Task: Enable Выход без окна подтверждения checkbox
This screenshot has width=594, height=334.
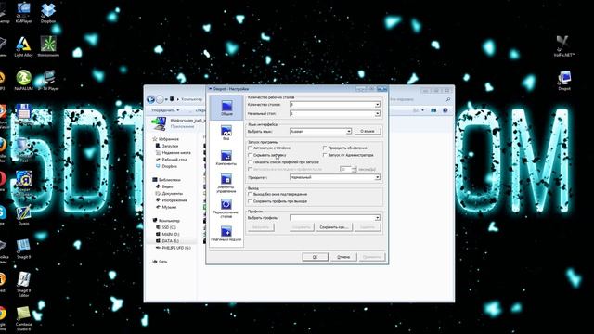Action: coord(250,194)
